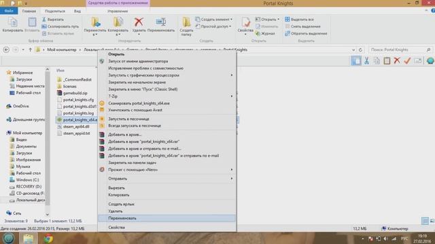Viewport: 435px width, 244px height.
Task: Switch to the Share (Поделиться) ribbon tab
Action: click(x=55, y=11)
